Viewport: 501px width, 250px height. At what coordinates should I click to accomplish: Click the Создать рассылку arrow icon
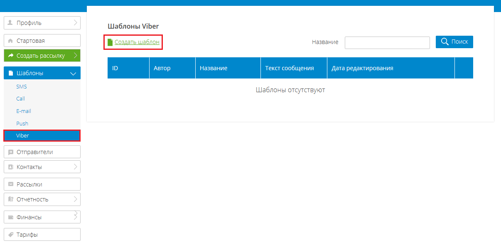pyautogui.click(x=11, y=56)
